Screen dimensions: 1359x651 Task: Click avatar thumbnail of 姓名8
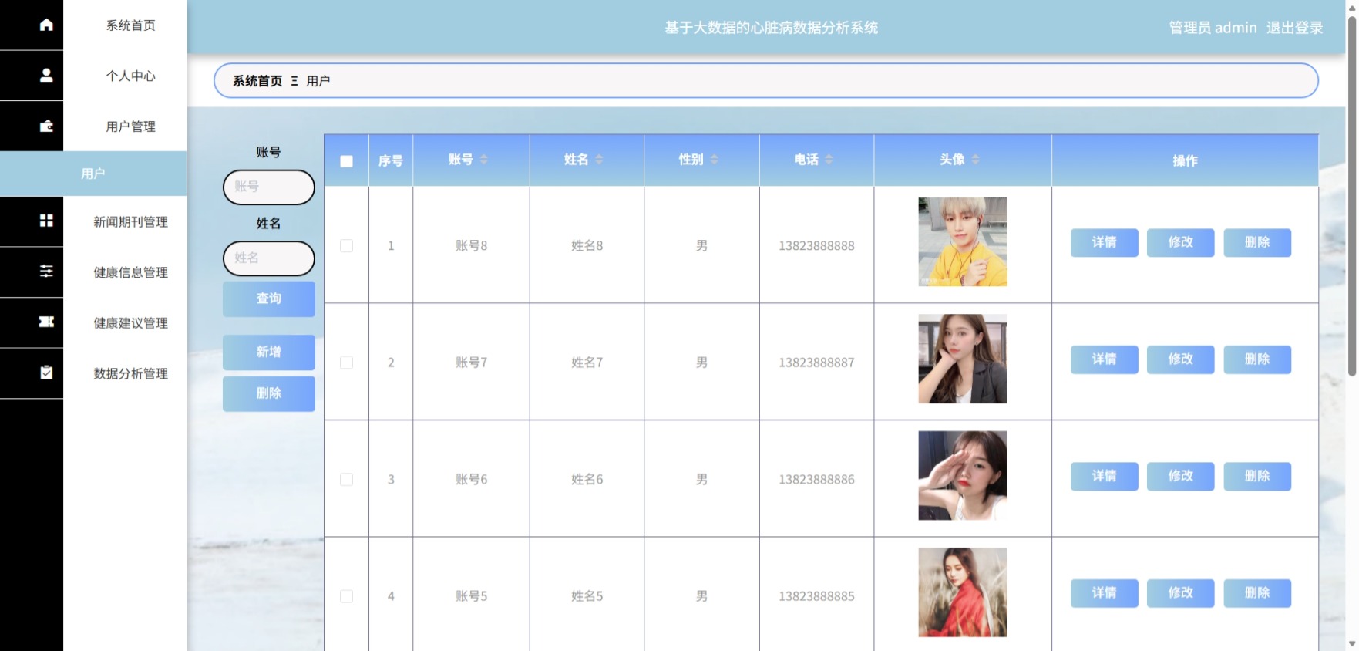pyautogui.click(x=963, y=241)
